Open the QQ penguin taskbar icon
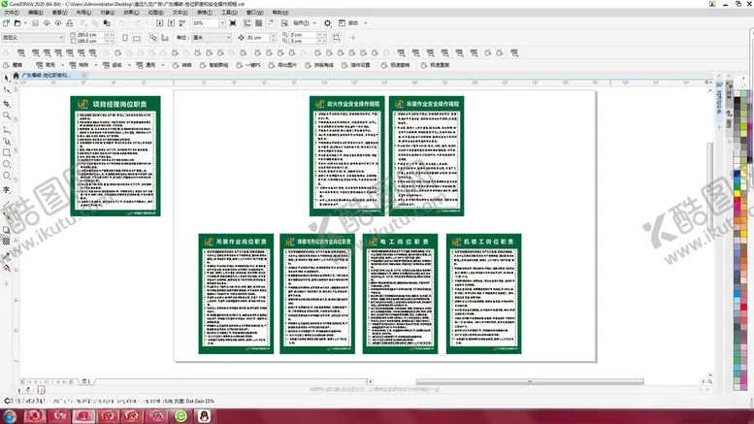Screen dimensions: 754x424 tap(205, 416)
